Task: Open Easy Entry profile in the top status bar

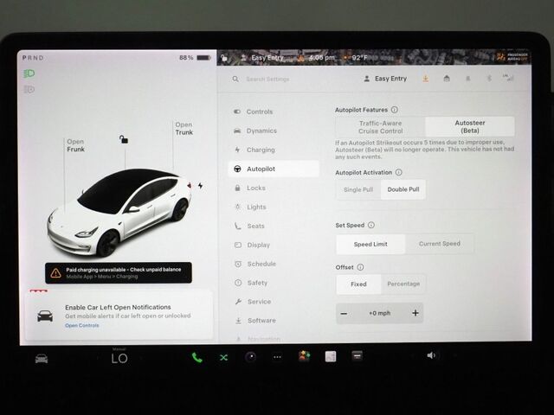Action: click(x=262, y=58)
